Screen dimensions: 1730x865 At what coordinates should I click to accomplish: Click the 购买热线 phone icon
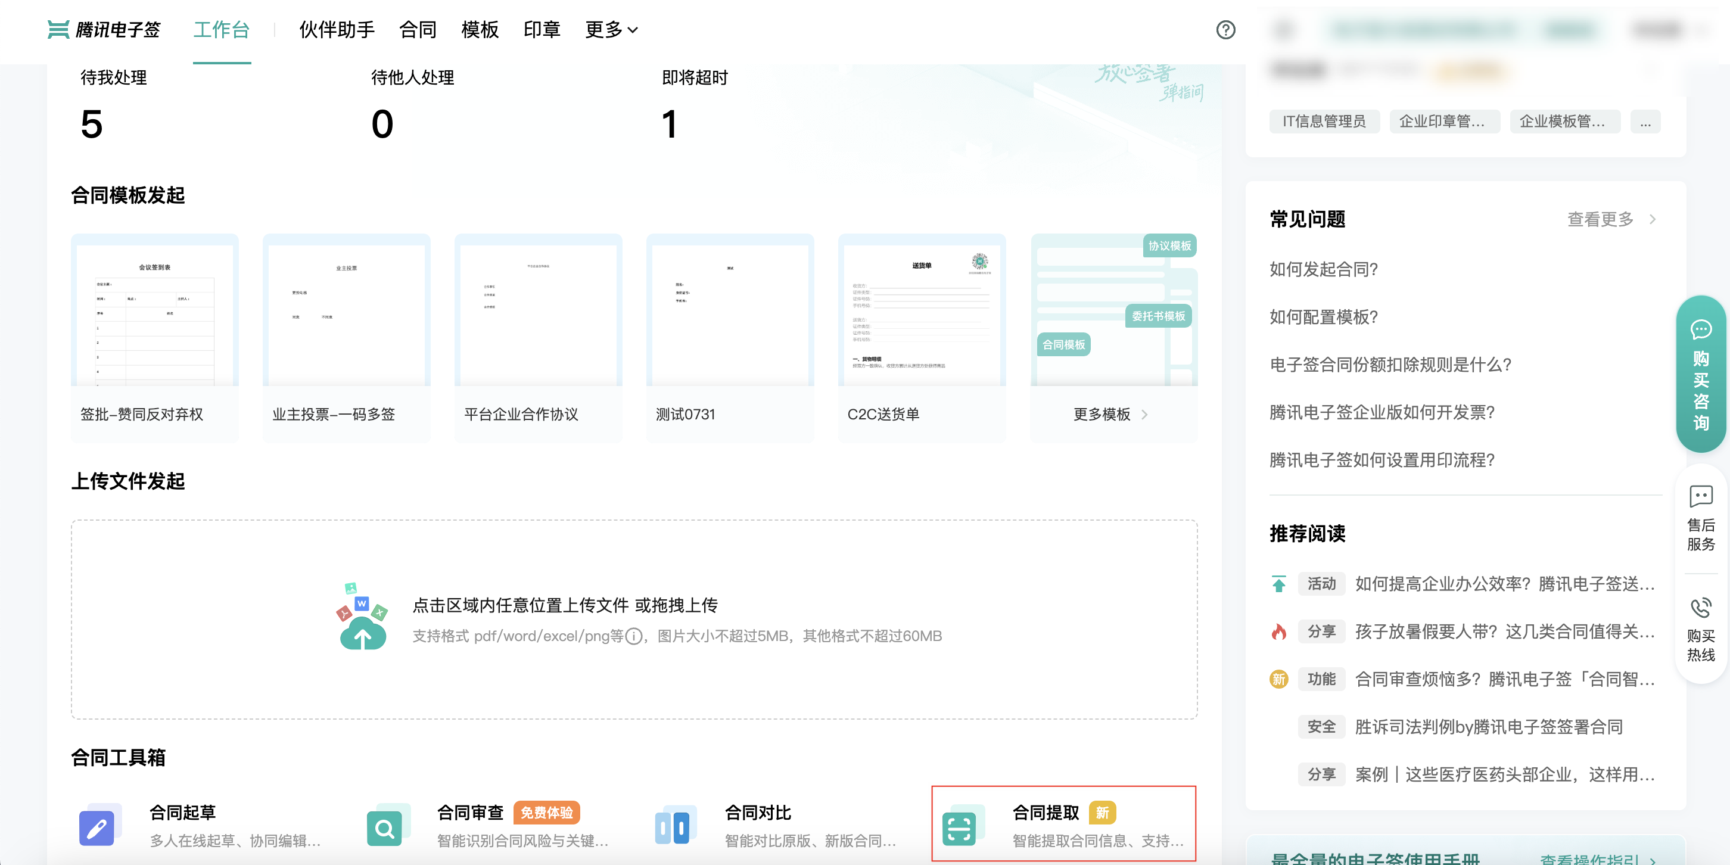point(1700,608)
